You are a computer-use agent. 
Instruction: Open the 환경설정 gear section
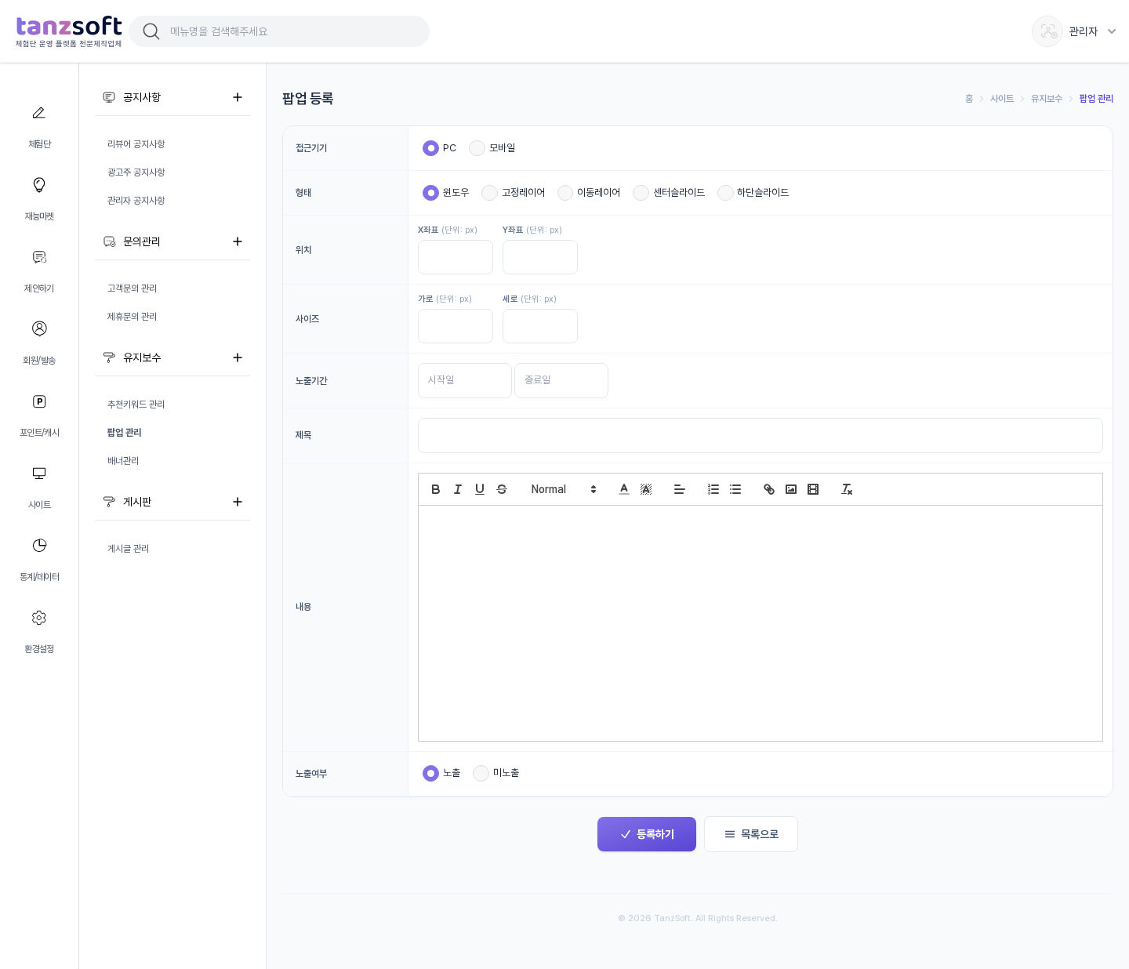pyautogui.click(x=39, y=631)
